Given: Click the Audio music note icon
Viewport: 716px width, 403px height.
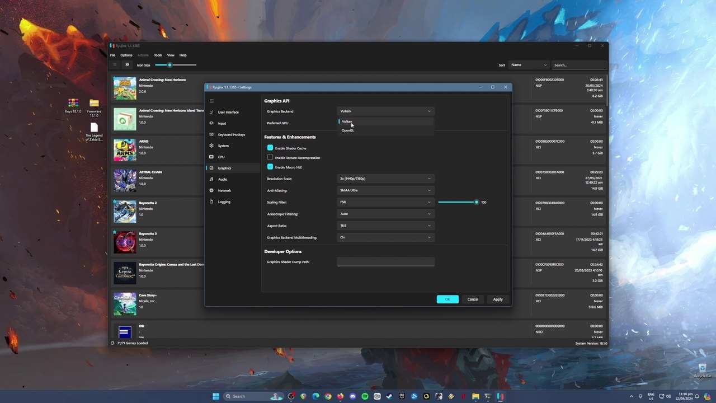Looking at the screenshot, I should coord(211,179).
